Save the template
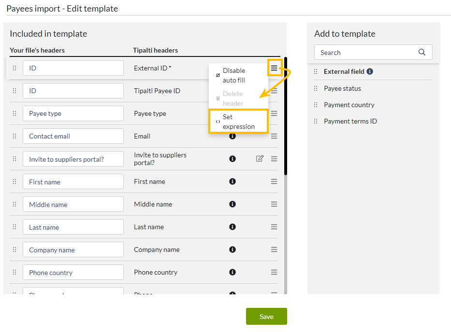The image size is (451, 332). (266, 317)
